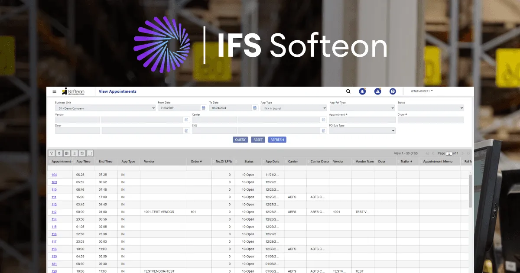This screenshot has width=520, height=273.
Task: Open the Vendor lookup icon
Action: [186, 120]
